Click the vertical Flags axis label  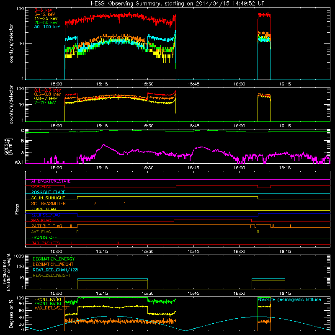17,209
